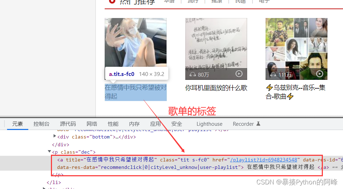Expand the div class="bottom" node
The image size is (343, 189).
click(54, 136)
